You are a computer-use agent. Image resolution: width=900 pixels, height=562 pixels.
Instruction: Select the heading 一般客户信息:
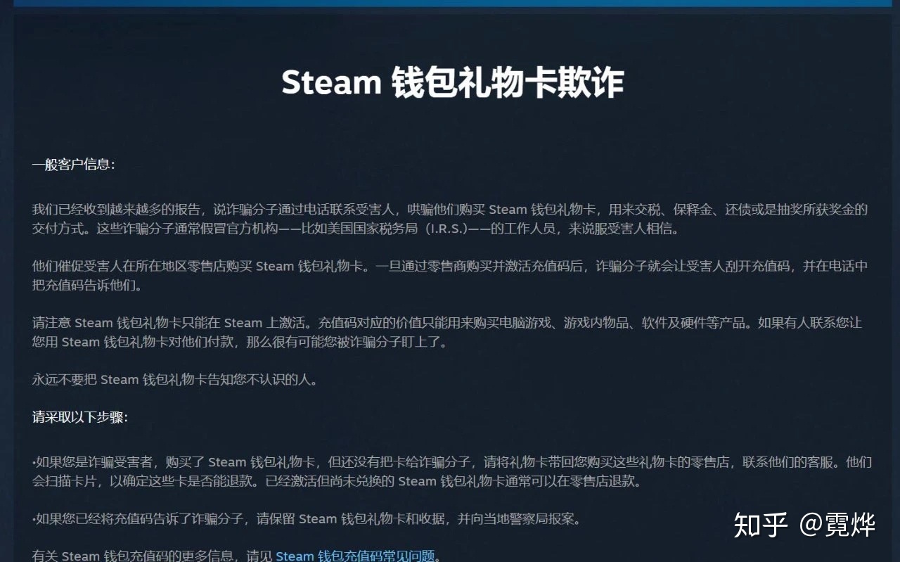click(x=73, y=165)
